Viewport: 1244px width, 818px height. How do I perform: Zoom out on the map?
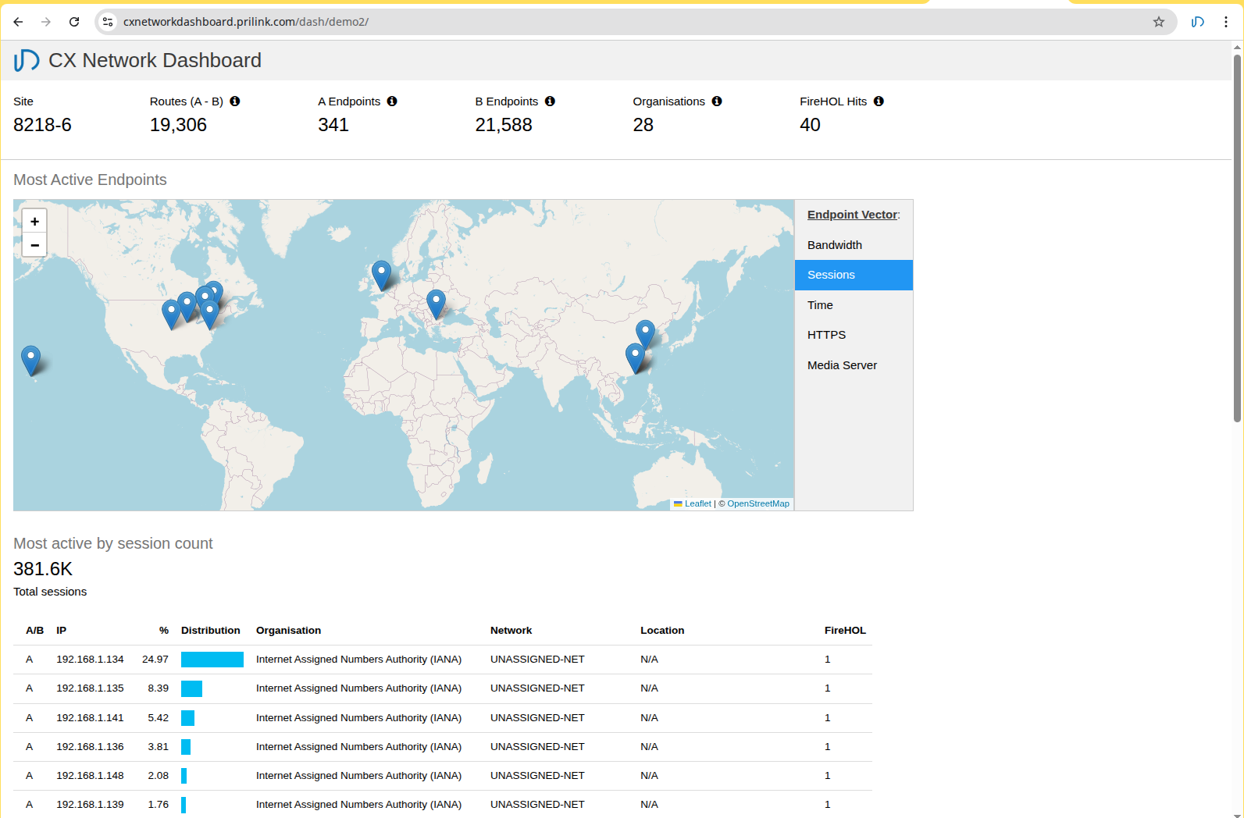click(34, 245)
